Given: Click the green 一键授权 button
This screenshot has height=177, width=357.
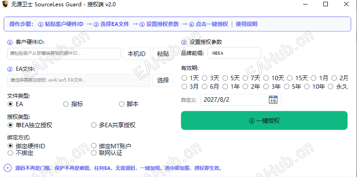Looking at the screenshot, I should pos(264,121).
